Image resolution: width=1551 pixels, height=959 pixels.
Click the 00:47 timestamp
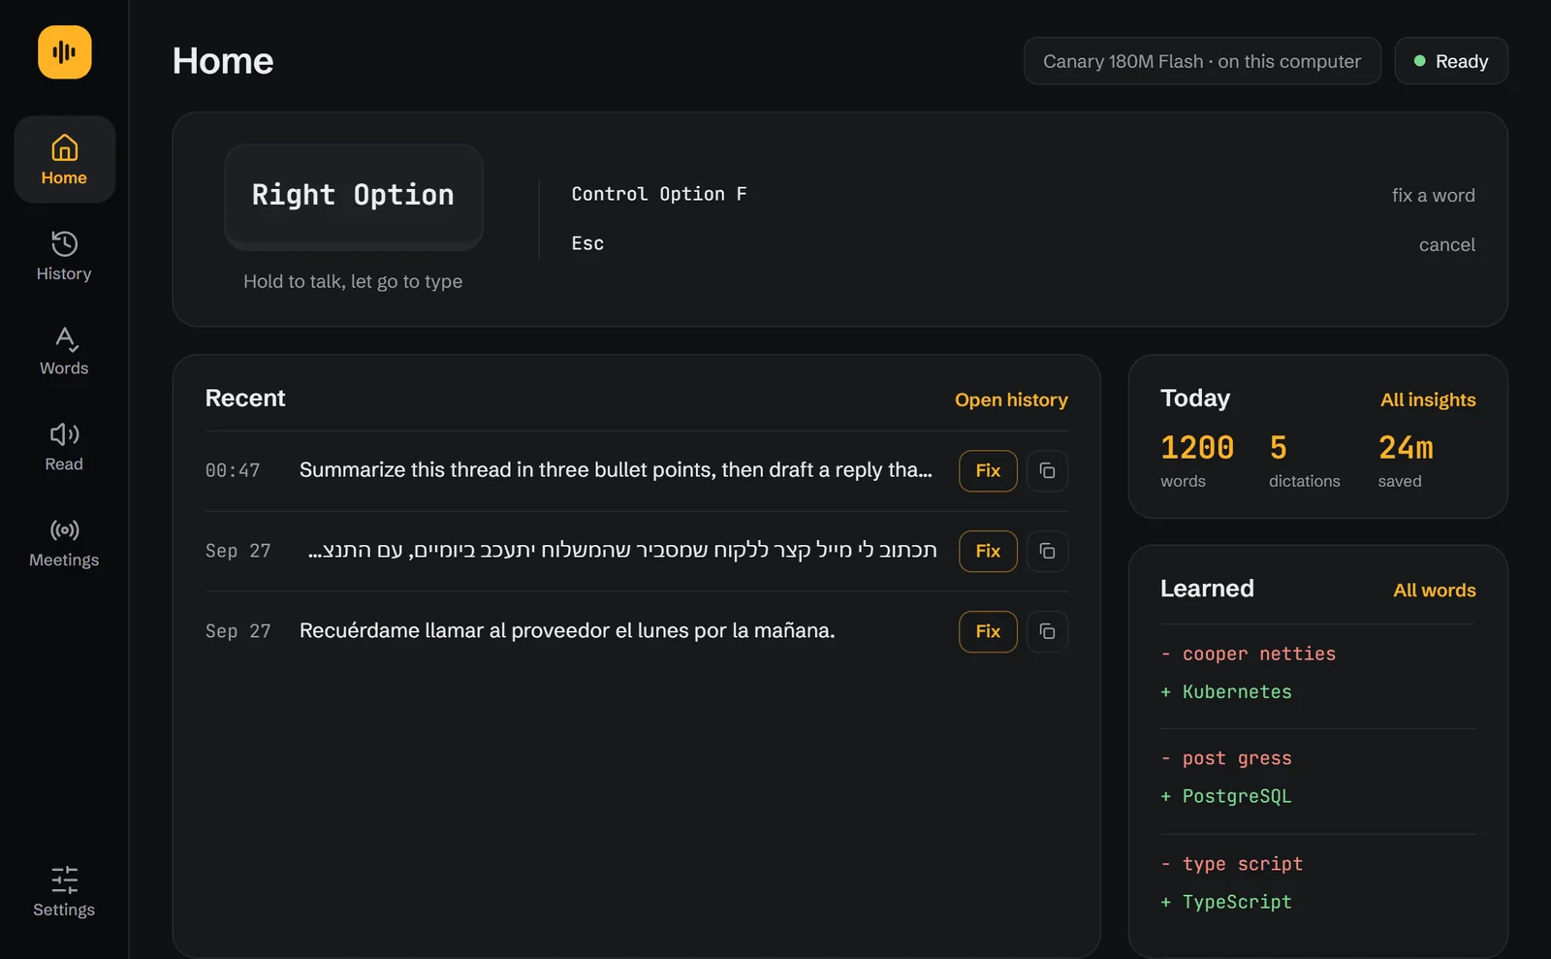tap(233, 470)
